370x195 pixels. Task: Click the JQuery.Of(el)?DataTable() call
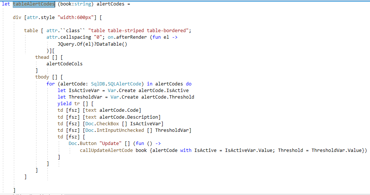tap(92, 44)
